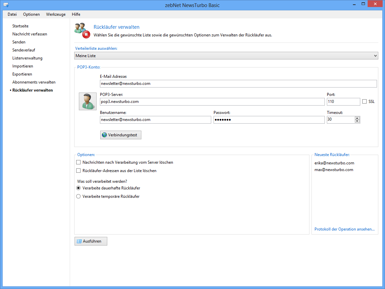The width and height of the screenshot is (385, 289).
Task: Maximize the NewsTurbo window
Action: [x=363, y=4]
